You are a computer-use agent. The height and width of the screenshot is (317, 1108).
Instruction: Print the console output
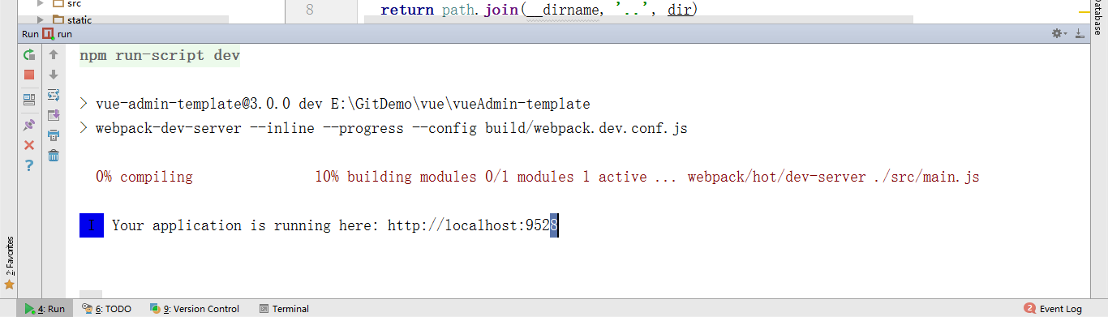[x=54, y=135]
